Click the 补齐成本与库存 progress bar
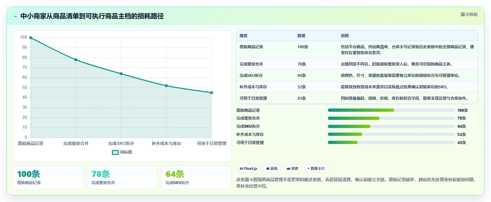 pos(391,134)
